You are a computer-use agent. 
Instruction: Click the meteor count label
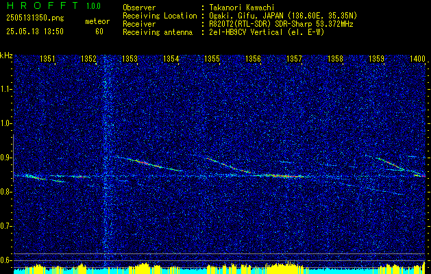coord(97,21)
